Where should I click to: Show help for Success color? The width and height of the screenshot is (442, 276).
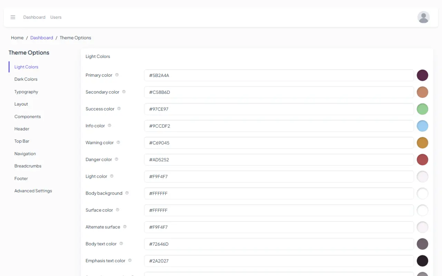point(119,109)
